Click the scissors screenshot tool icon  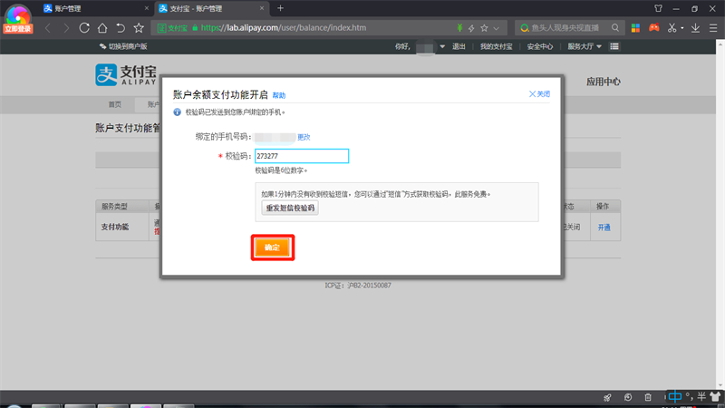(672, 28)
